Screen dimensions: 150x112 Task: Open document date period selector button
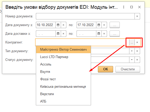[115, 25]
